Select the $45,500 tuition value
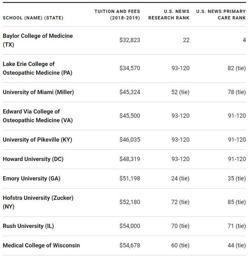 click(130, 116)
